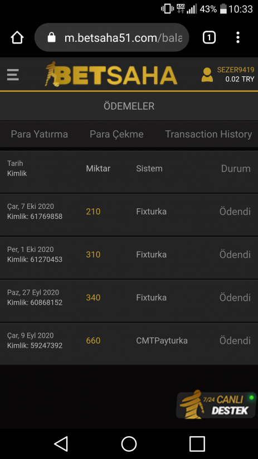Tap the Betsaha logo

[x=111, y=74]
